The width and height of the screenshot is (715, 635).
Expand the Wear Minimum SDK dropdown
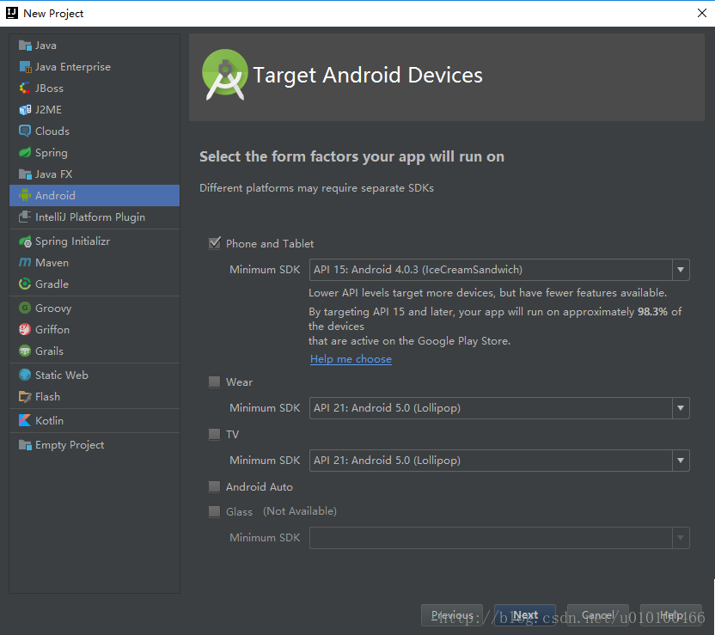(x=681, y=408)
